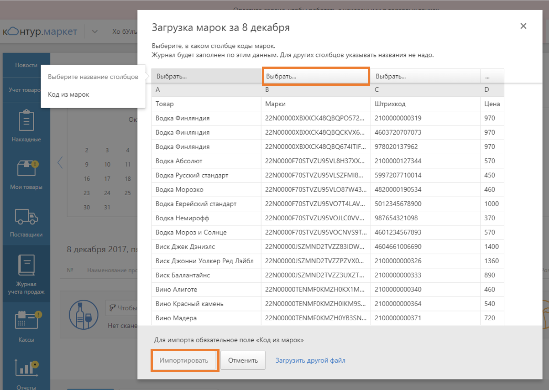This screenshot has width=549, height=390.
Task: Open Мои товары box icon
Action: 26,169
